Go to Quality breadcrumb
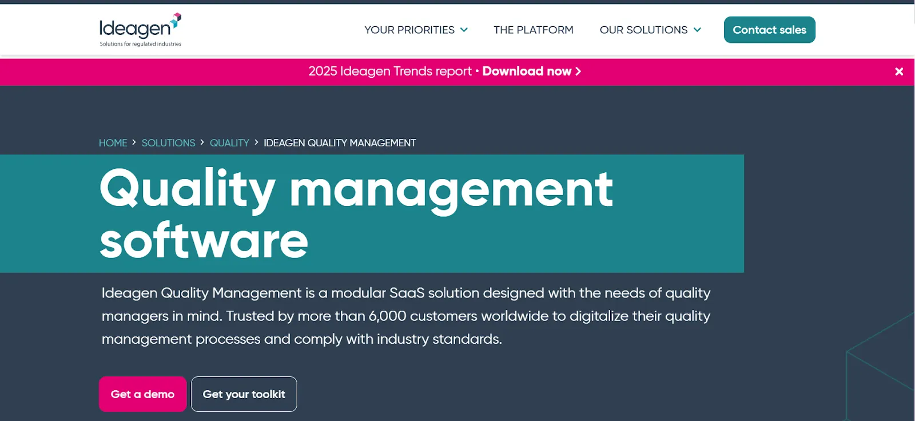 (229, 143)
